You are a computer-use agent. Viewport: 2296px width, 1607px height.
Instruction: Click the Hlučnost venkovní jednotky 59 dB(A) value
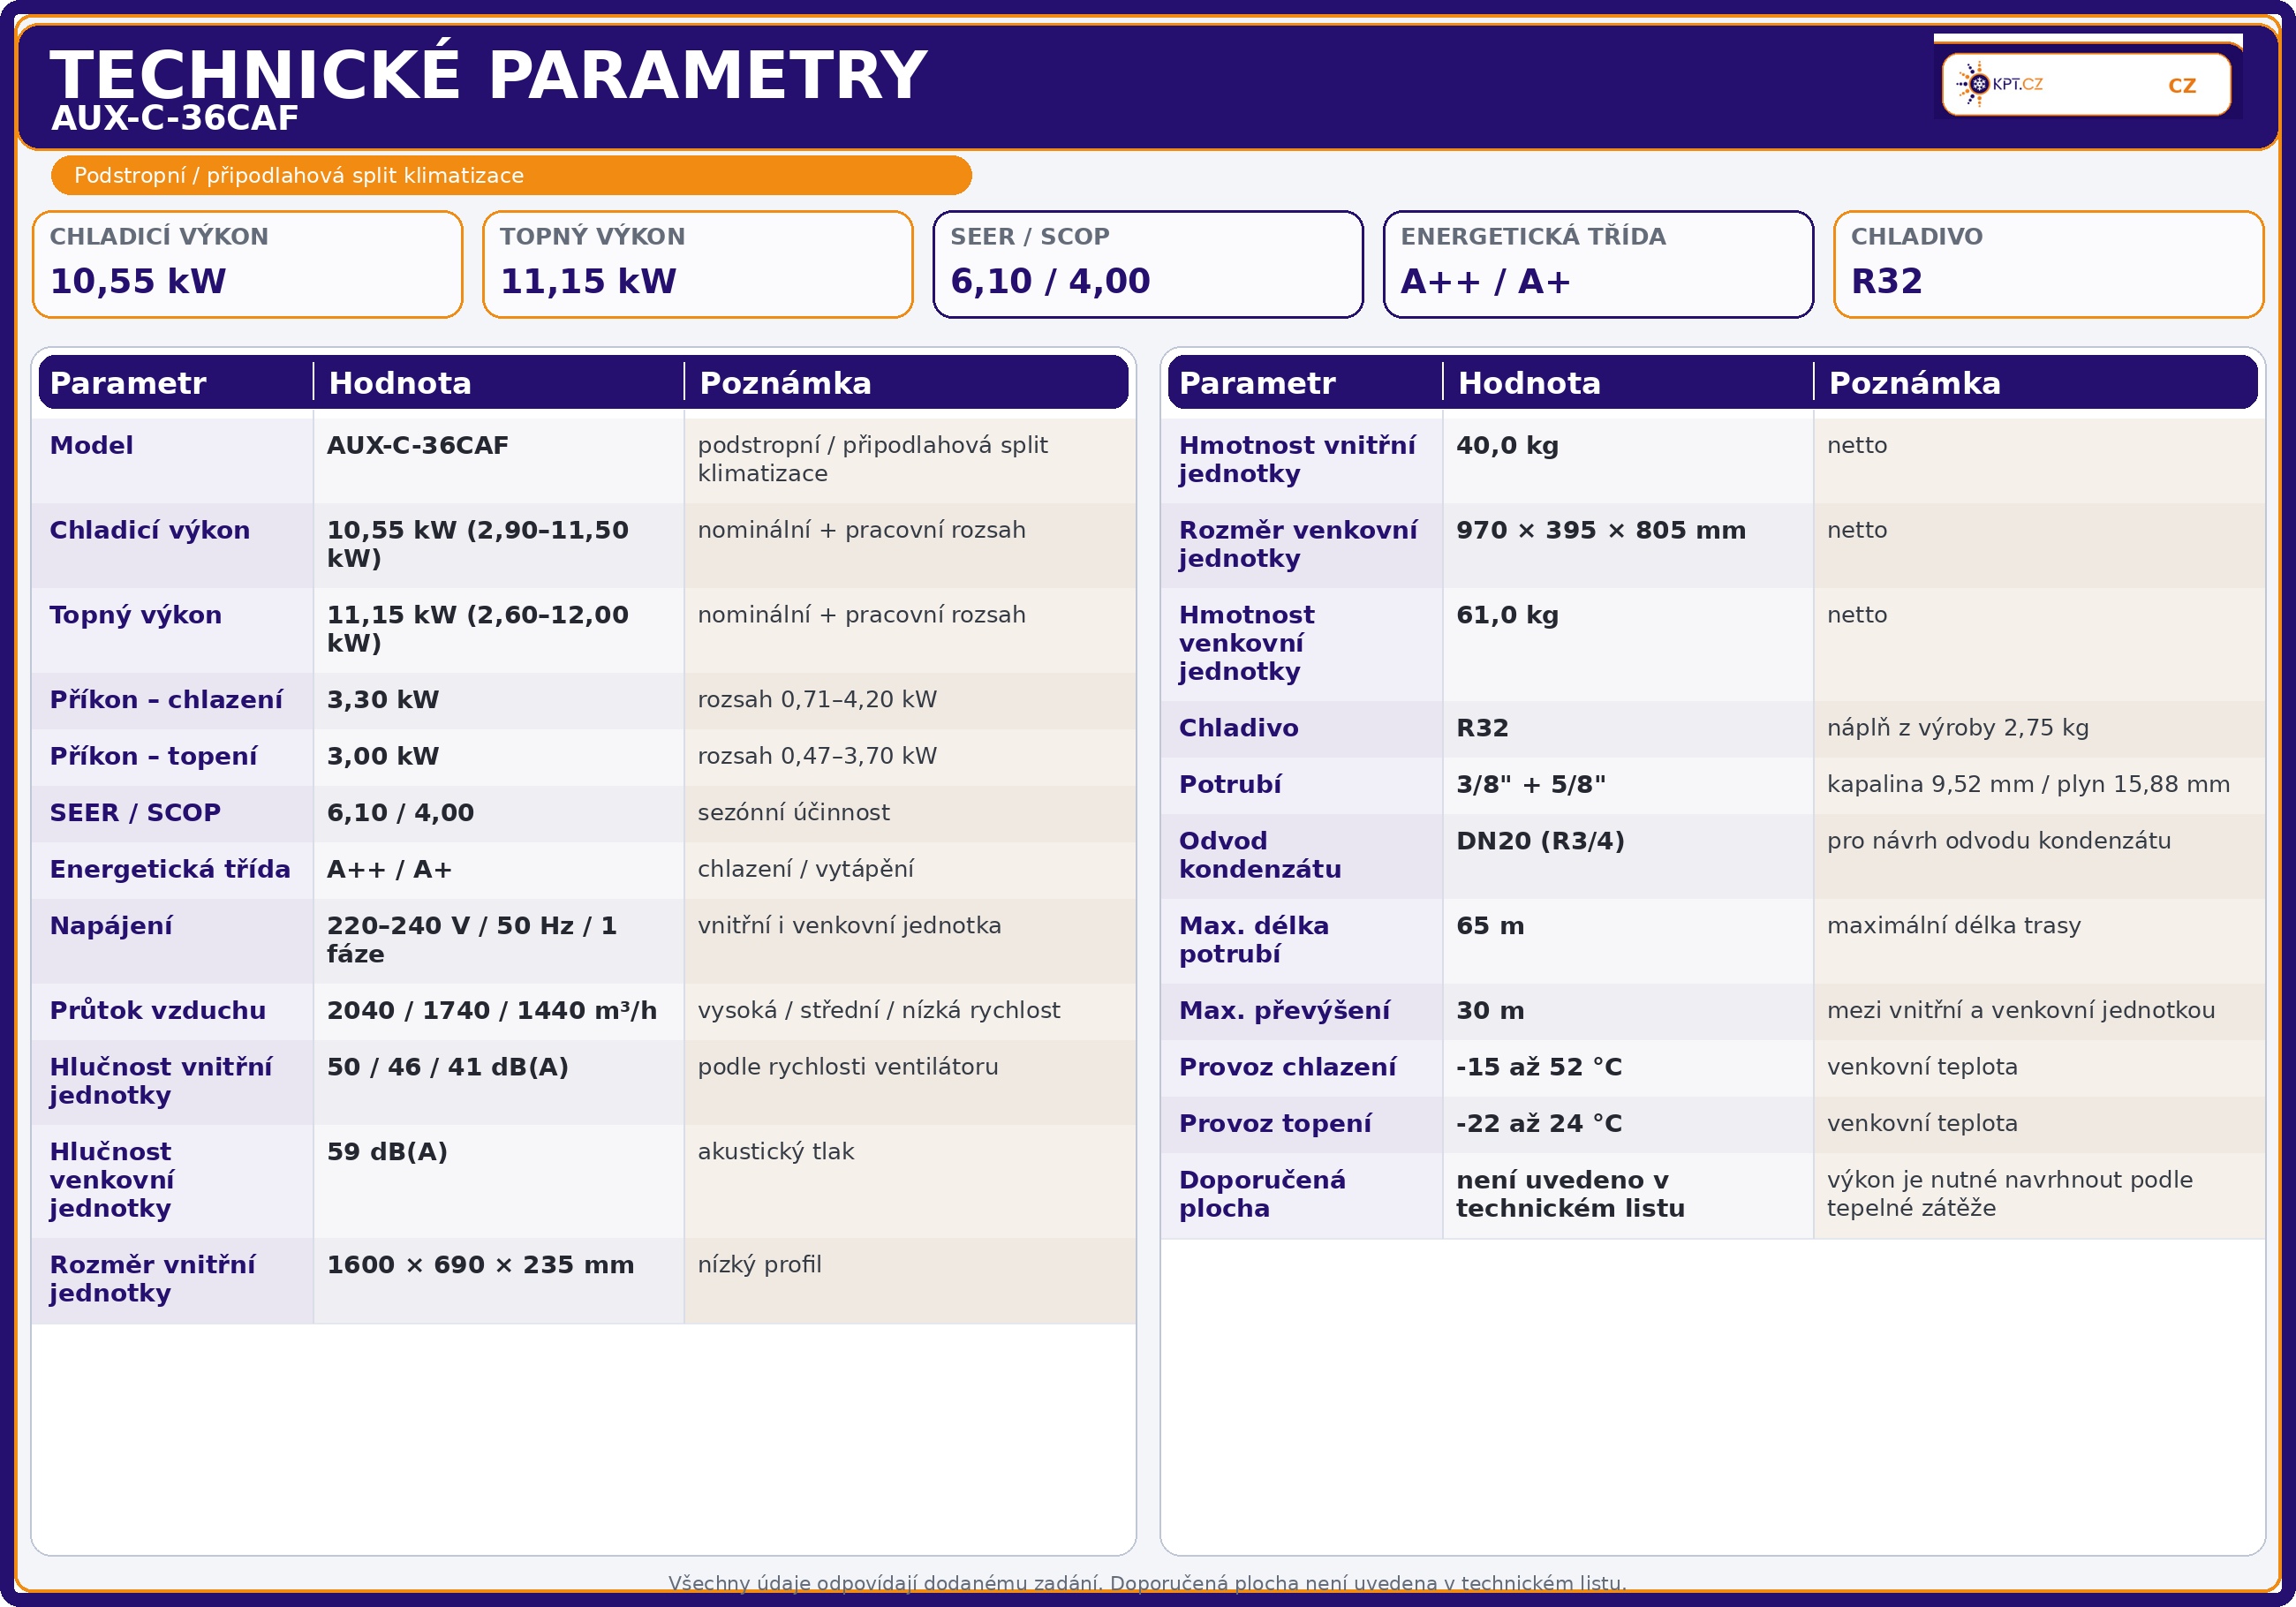(x=387, y=1152)
